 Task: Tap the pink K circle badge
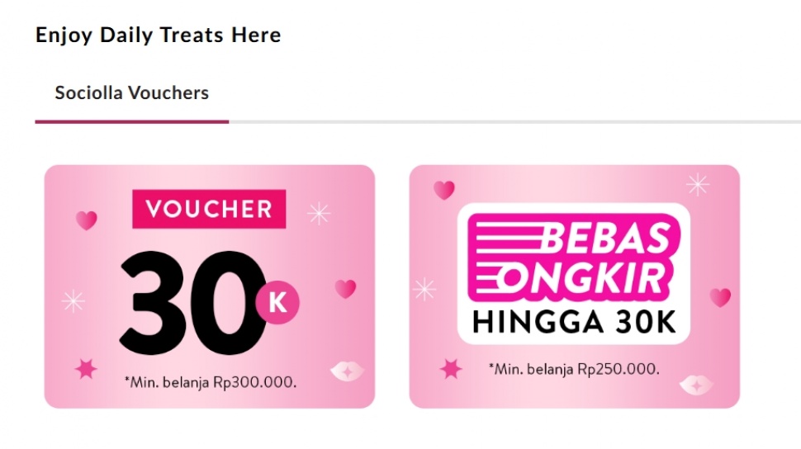click(x=277, y=302)
